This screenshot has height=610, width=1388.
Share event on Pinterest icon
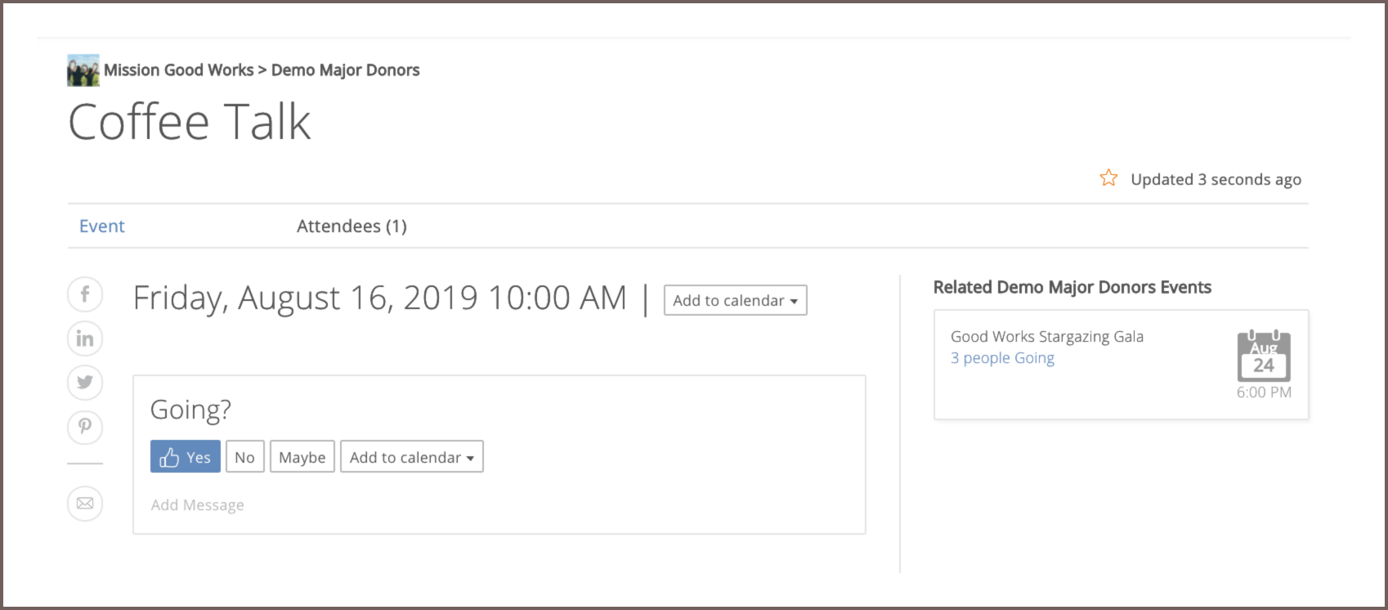point(85,426)
